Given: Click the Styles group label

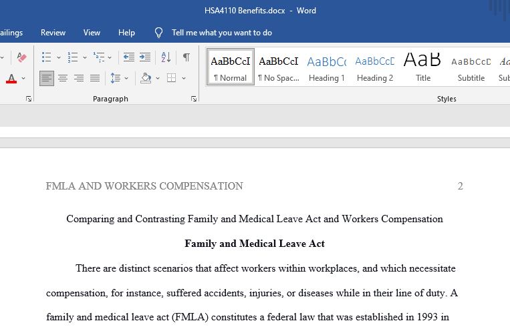Looking at the screenshot, I should [447, 99].
